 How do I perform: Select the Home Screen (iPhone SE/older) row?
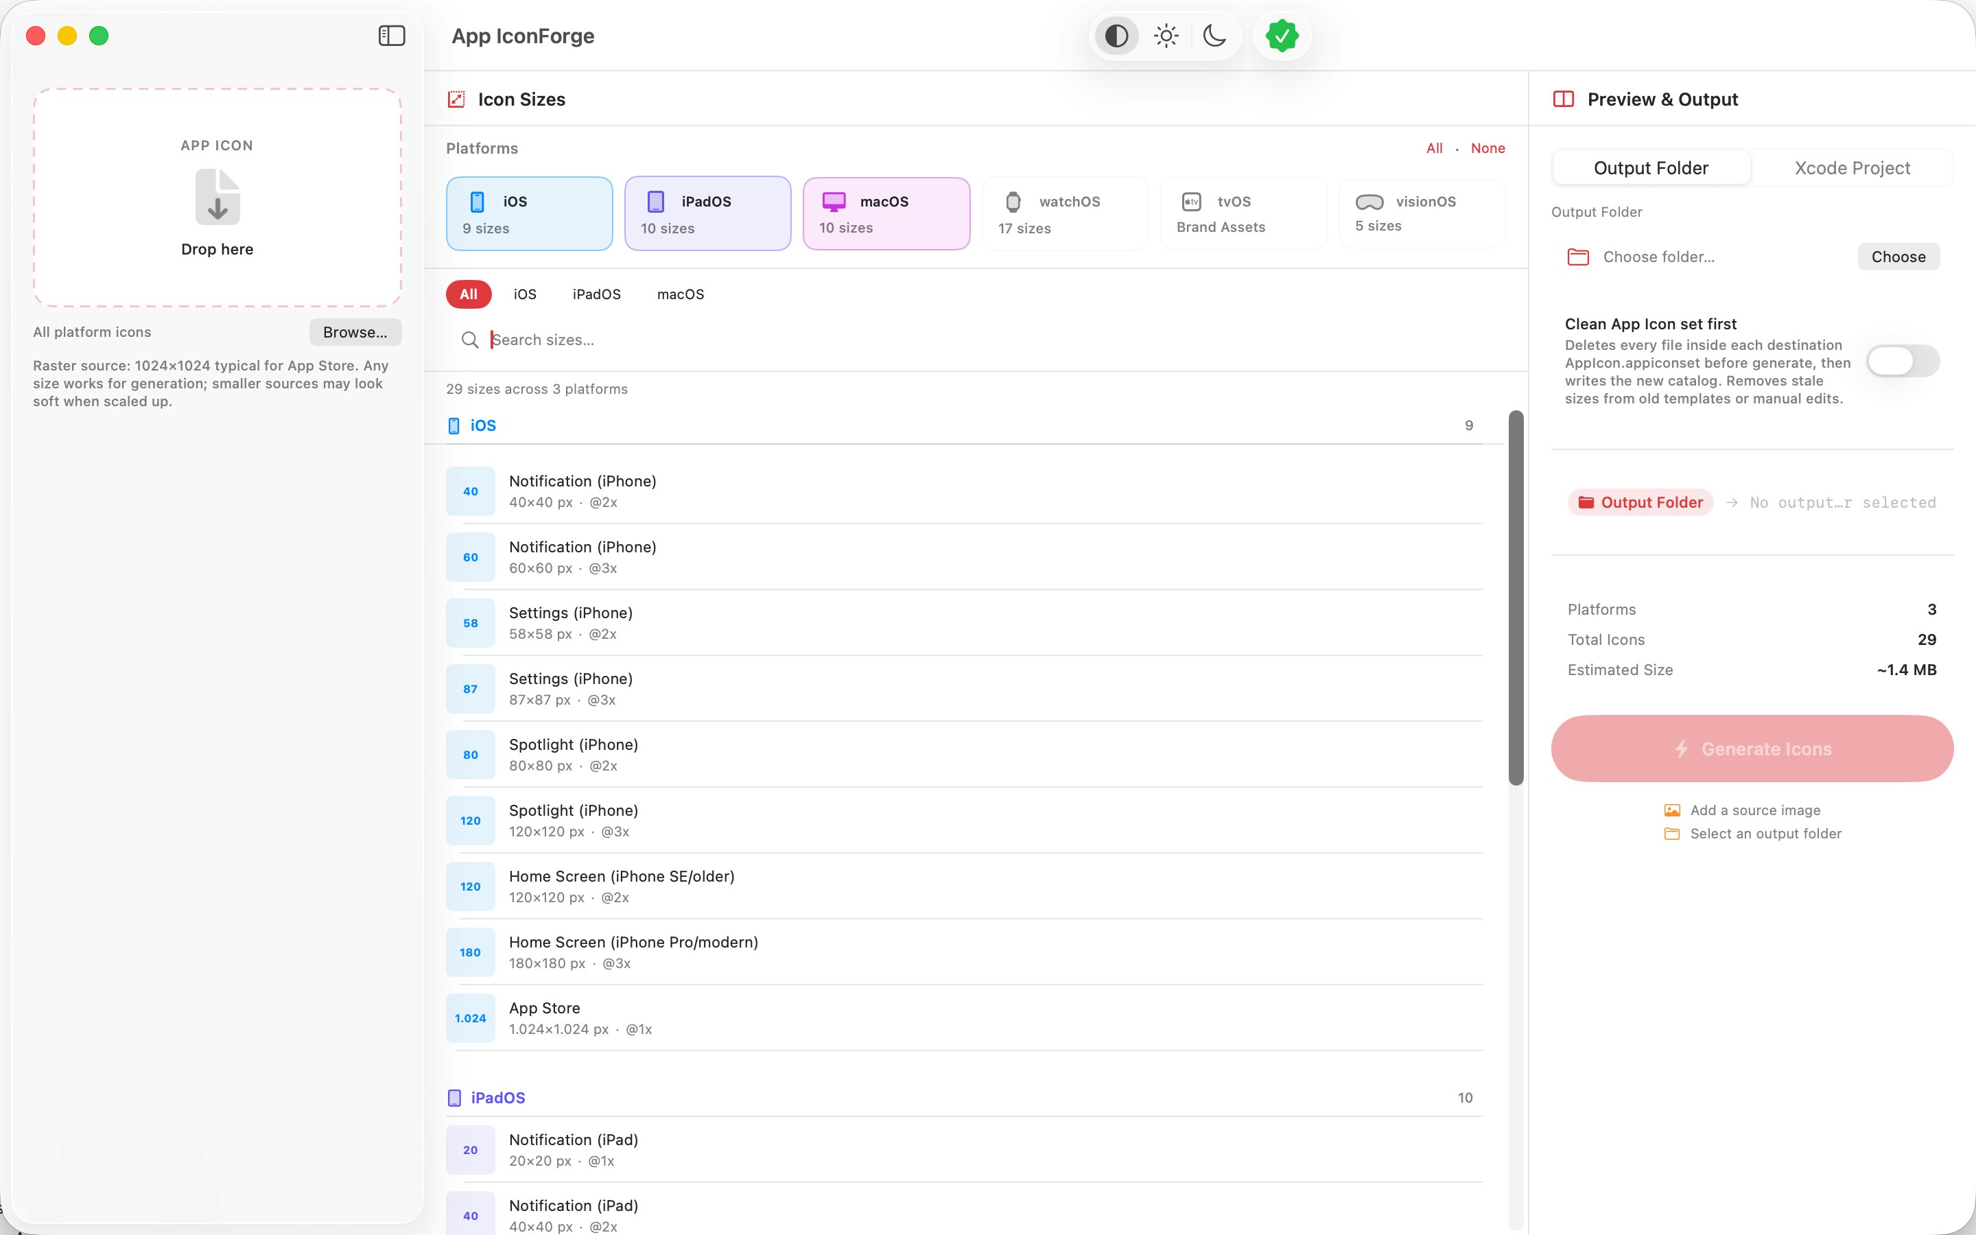click(963, 886)
